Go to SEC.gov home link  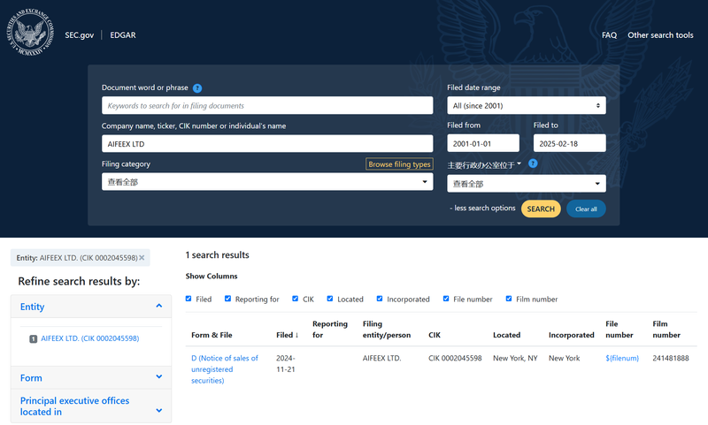79,35
